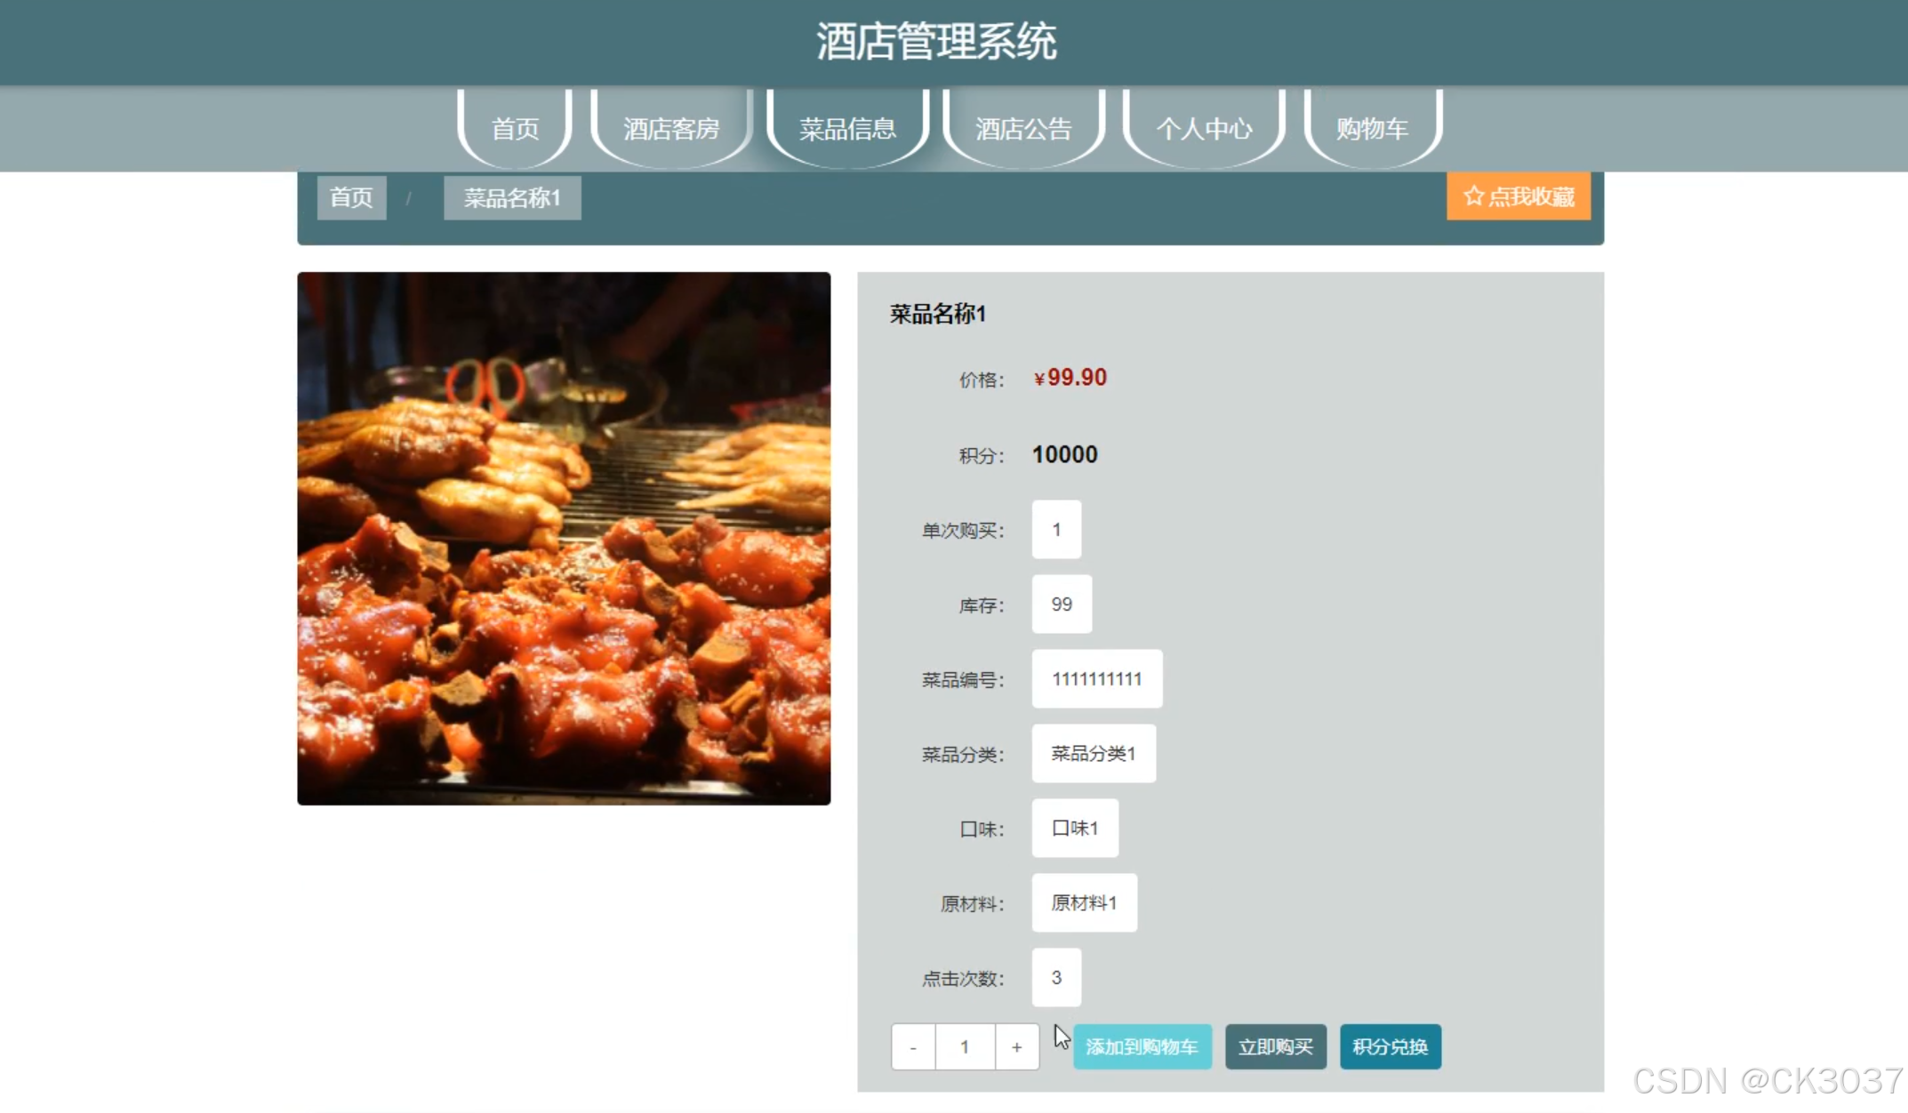Click 点我收藏 to favorite this dish
This screenshot has width=1908, height=1113.
coord(1518,195)
